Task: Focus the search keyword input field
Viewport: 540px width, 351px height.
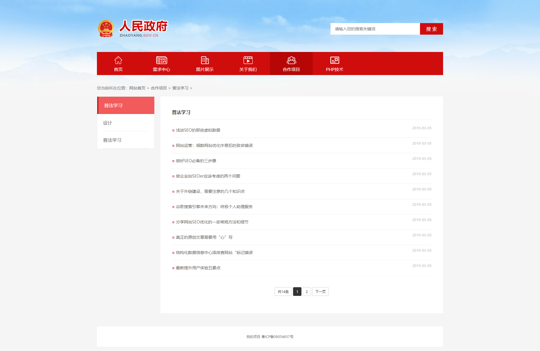Action: click(x=375, y=29)
